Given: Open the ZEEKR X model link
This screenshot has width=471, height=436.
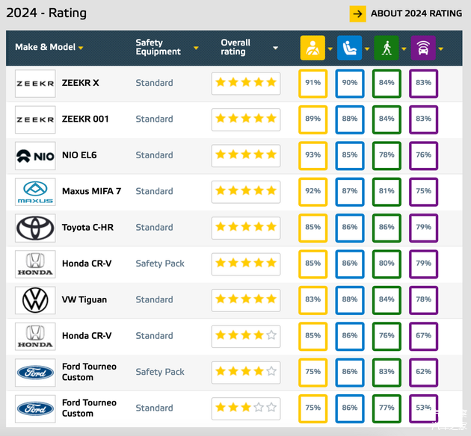Looking at the screenshot, I should coord(80,83).
